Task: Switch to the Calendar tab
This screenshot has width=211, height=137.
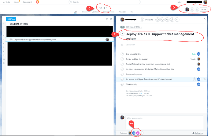Action: pyautogui.click(x=95, y=12)
